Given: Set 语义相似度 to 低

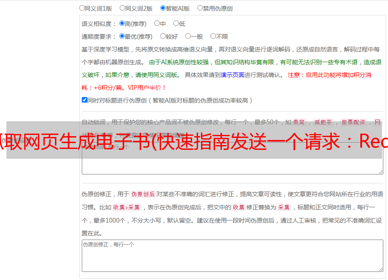Looking at the screenshot, I should click(x=176, y=24).
